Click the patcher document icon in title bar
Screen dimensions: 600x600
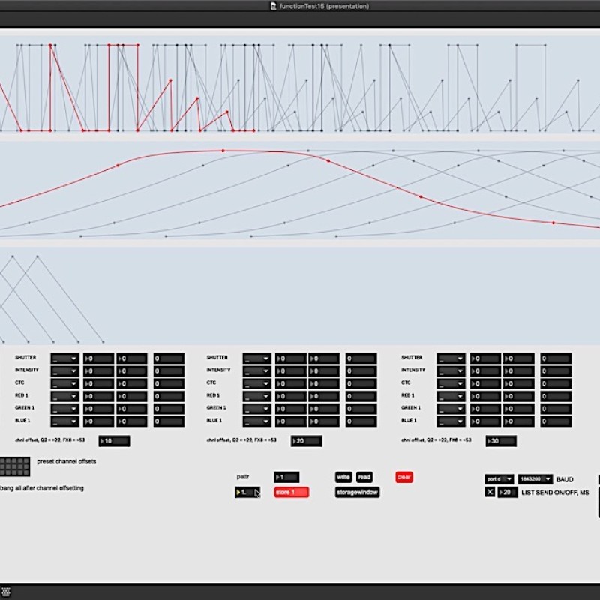274,7
